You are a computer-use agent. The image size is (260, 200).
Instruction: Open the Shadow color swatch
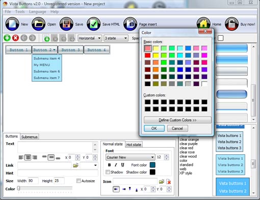pos(152,172)
